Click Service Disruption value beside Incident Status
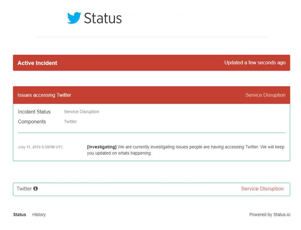Image resolution: width=301 pixels, height=230 pixels. pos(82,112)
